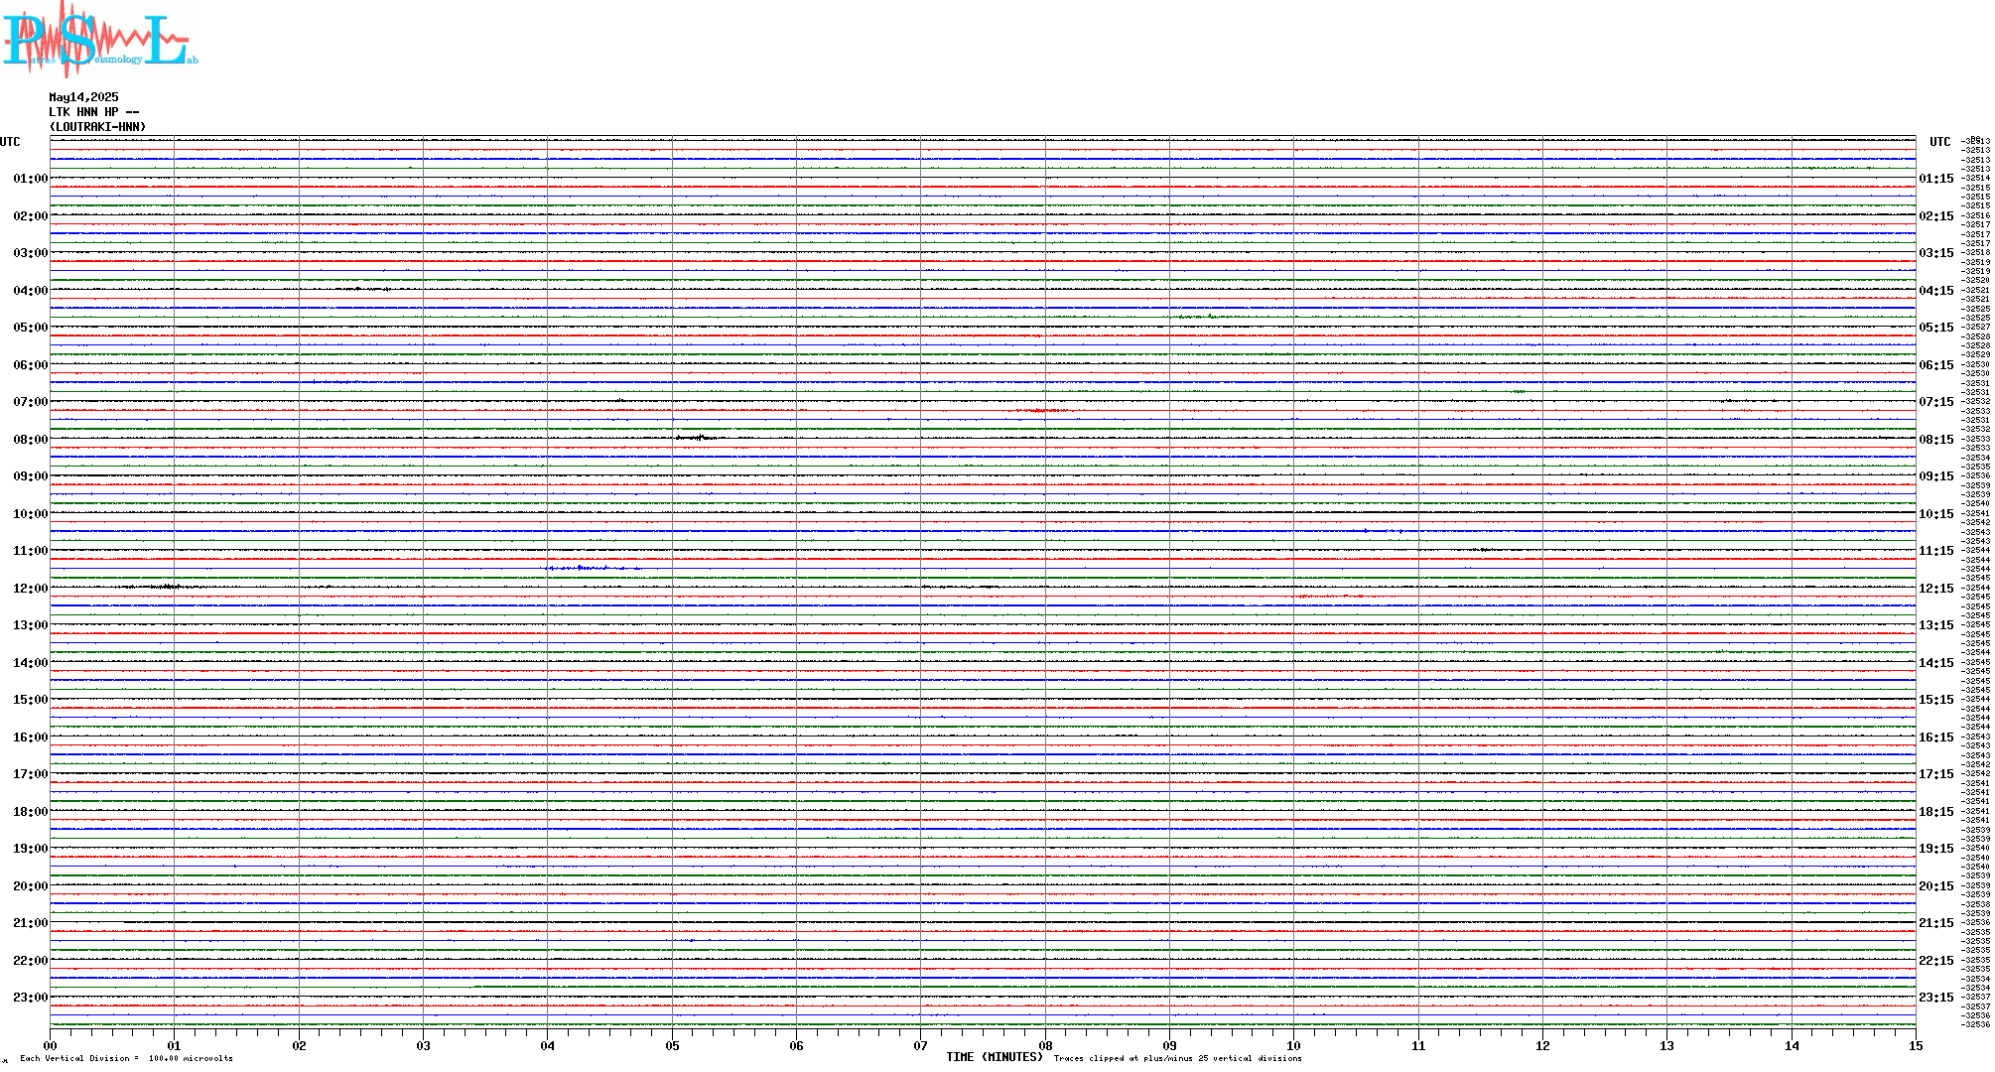Click minute 09 on the bottom axis

click(x=1169, y=1045)
